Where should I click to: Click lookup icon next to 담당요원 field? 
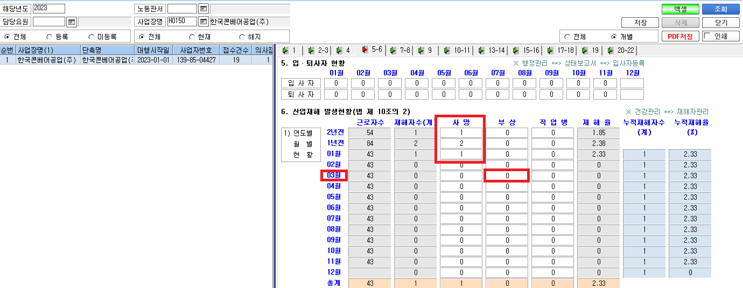72,22
